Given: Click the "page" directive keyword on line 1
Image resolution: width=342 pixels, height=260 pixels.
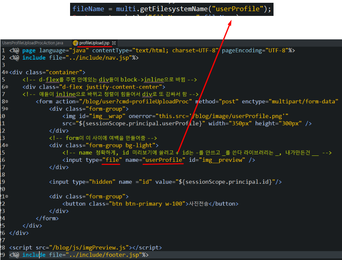Looking at the screenshot, I should pyautogui.click(x=29, y=50).
